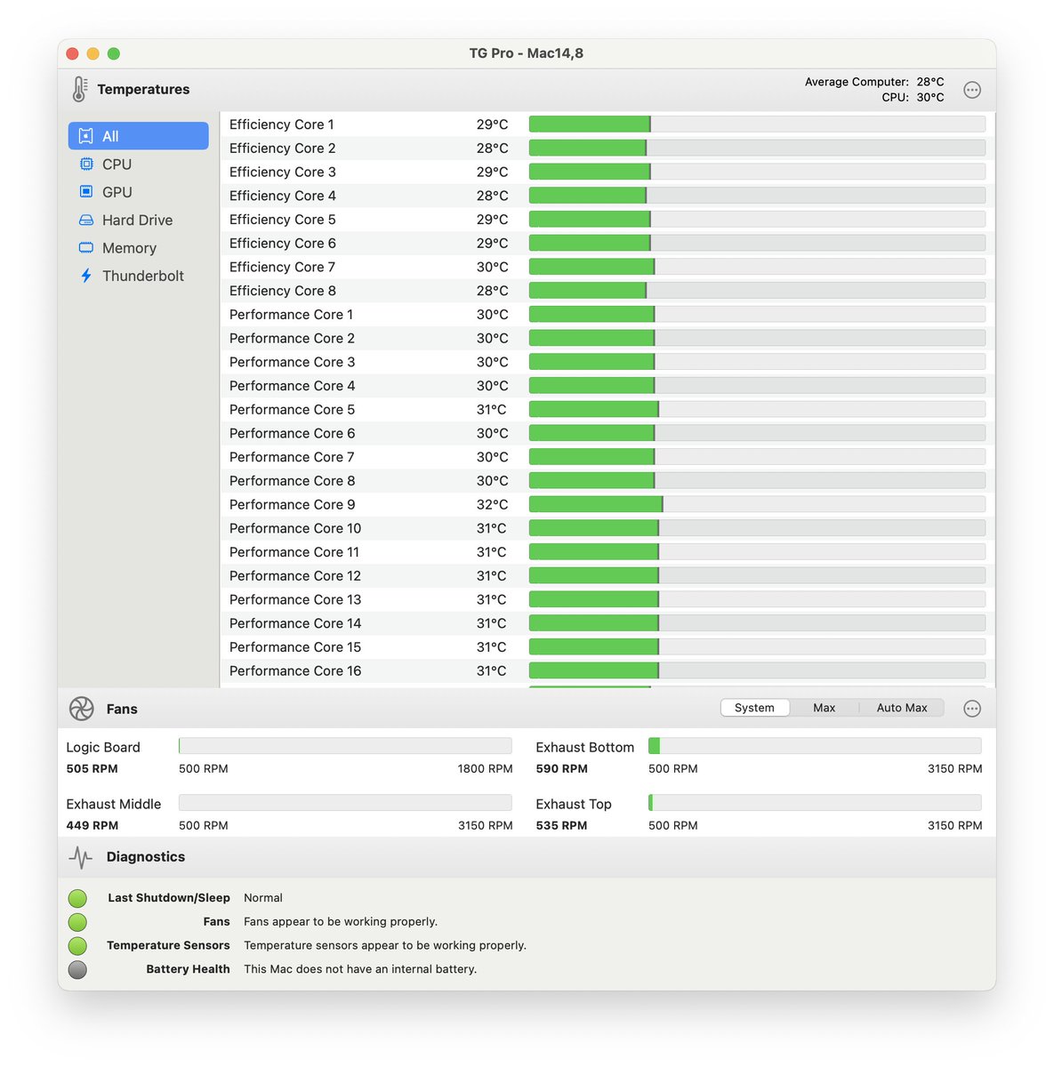Select the Performance Core 12 row label
The image size is (1054, 1067).
295,576
